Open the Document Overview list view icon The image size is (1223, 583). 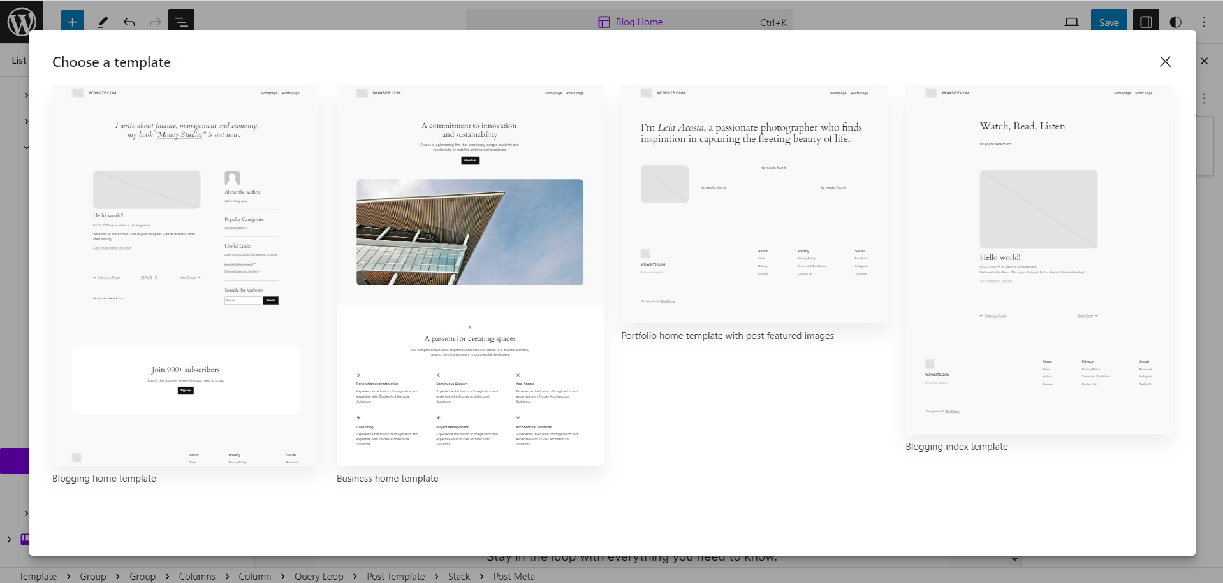(181, 21)
